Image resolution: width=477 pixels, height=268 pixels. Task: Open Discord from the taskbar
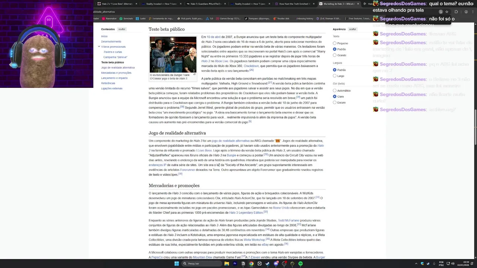(x=276, y=264)
